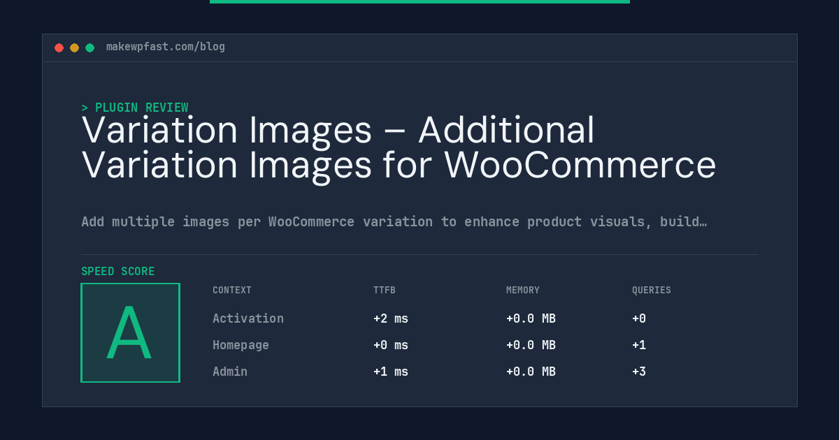Click the plugin description beginning 'Add multiple images'
This screenshot has width=839, height=440.
tap(394, 221)
